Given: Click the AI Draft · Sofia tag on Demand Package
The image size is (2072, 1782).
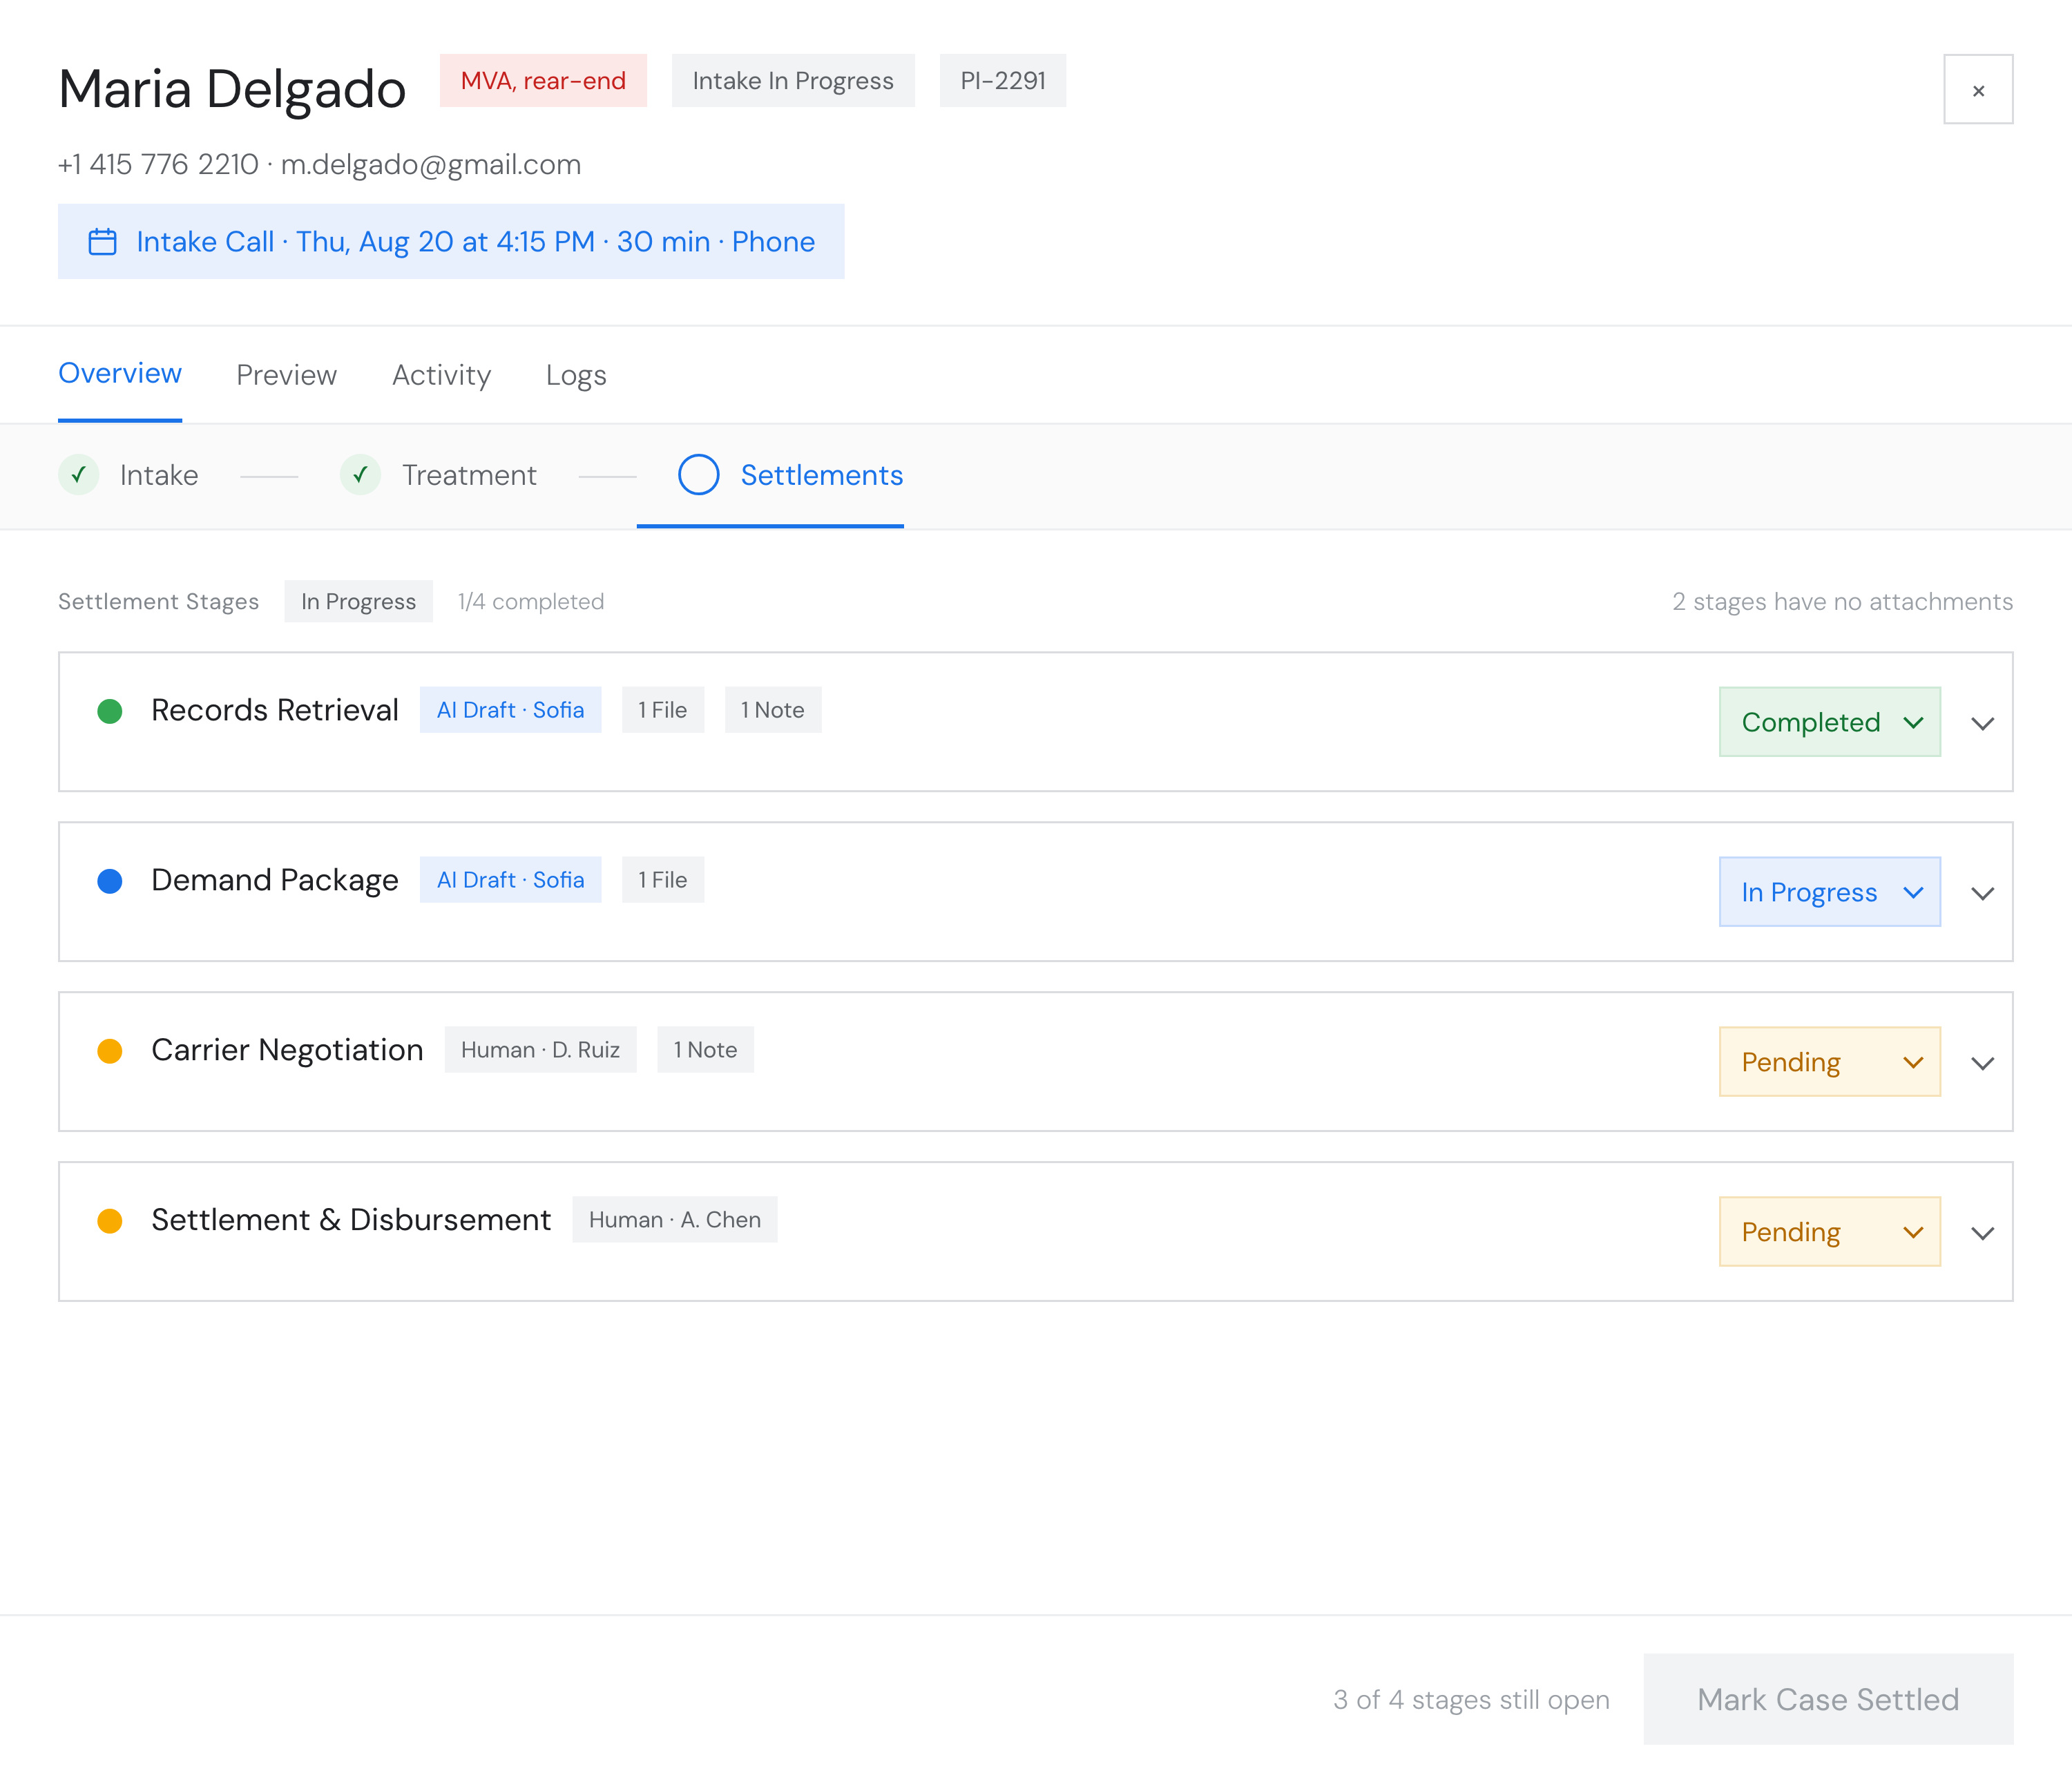Looking at the screenshot, I should [510, 880].
